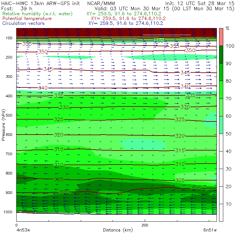The width and height of the screenshot is (236, 236).
Task: Click the '1000' pressure axis tick label
Action: point(8,212)
